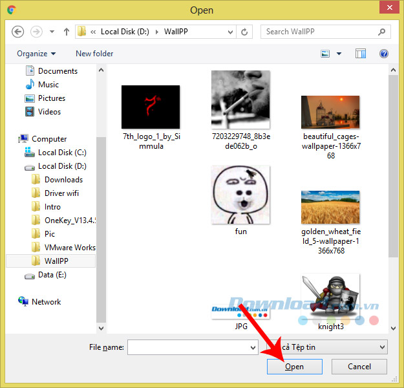Click the Open button

point(294,366)
